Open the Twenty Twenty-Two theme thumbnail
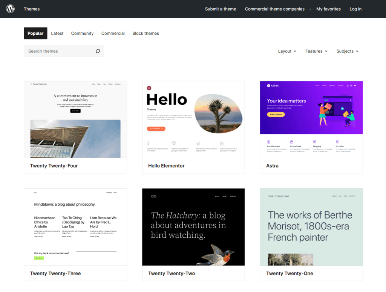Image resolution: width=386 pixels, height=292 pixels. point(193,227)
